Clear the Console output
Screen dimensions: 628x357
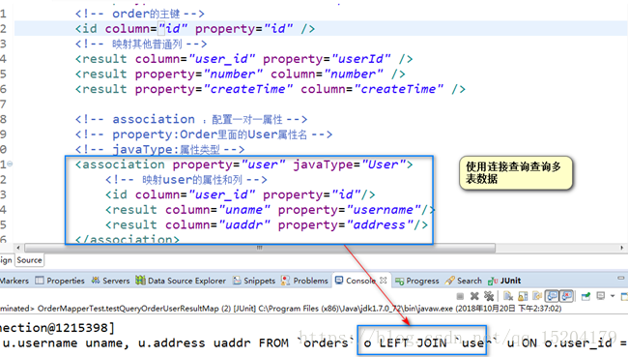[x=508, y=296]
